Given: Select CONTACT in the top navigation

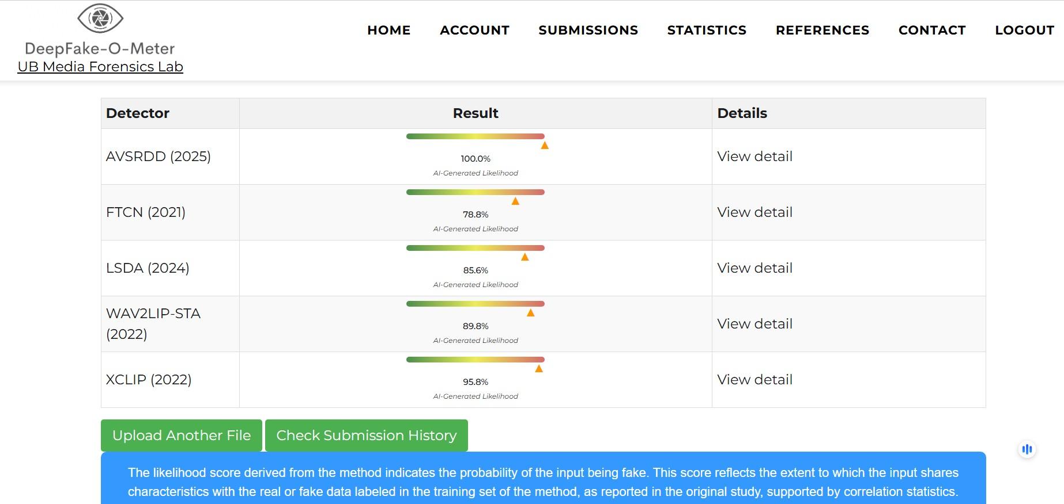Looking at the screenshot, I should [x=931, y=30].
